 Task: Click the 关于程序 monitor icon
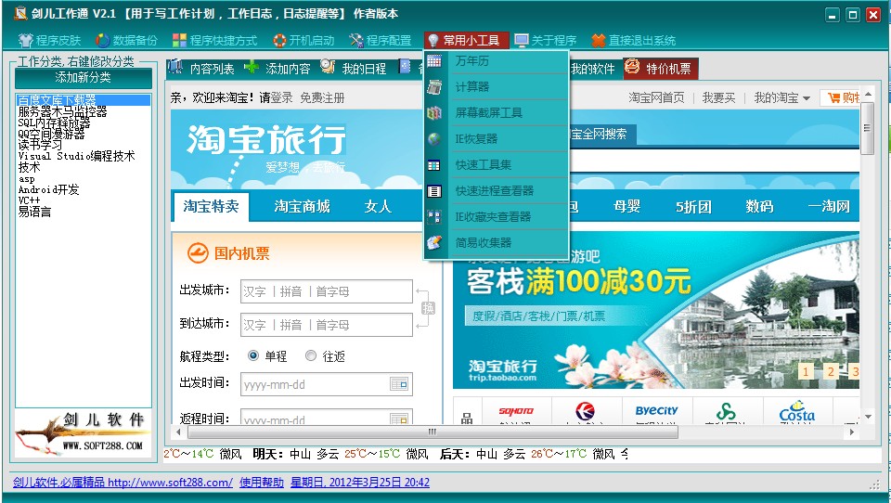521,40
